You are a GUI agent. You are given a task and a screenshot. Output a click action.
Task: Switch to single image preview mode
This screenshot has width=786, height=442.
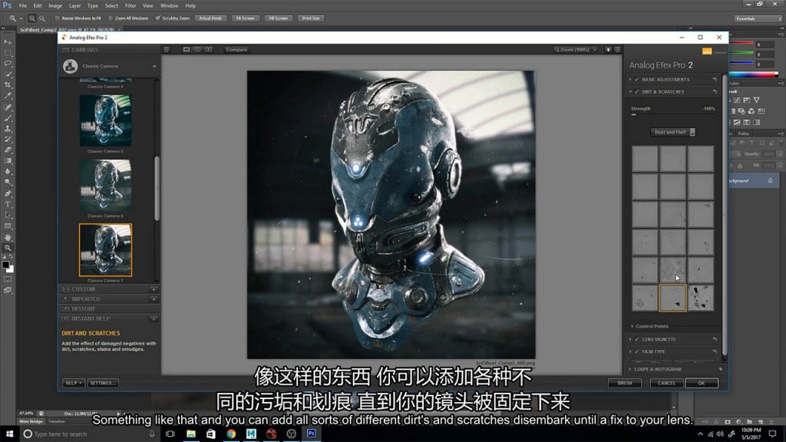(187, 50)
